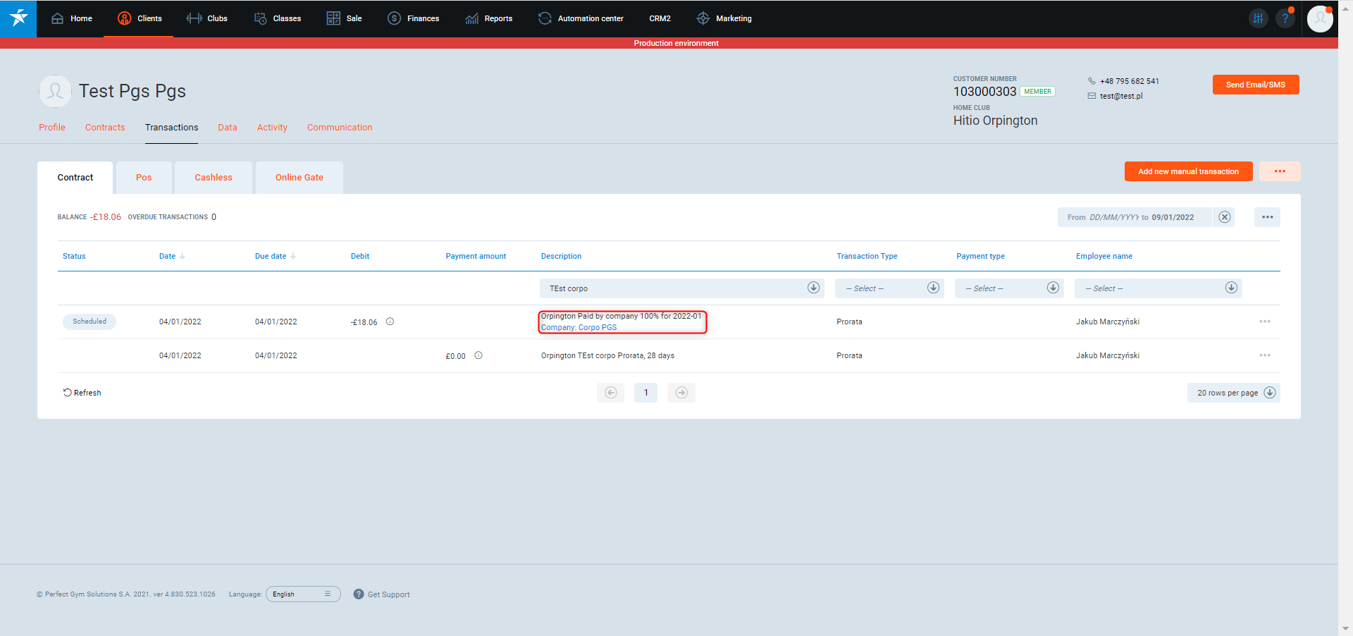Switch to the Cashless tab

click(214, 178)
